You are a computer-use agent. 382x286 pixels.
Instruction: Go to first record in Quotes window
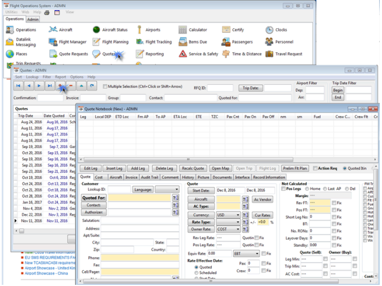[18, 86]
